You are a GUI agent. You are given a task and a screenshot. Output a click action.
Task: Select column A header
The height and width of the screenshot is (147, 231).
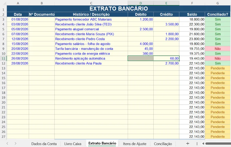coord(18,3)
